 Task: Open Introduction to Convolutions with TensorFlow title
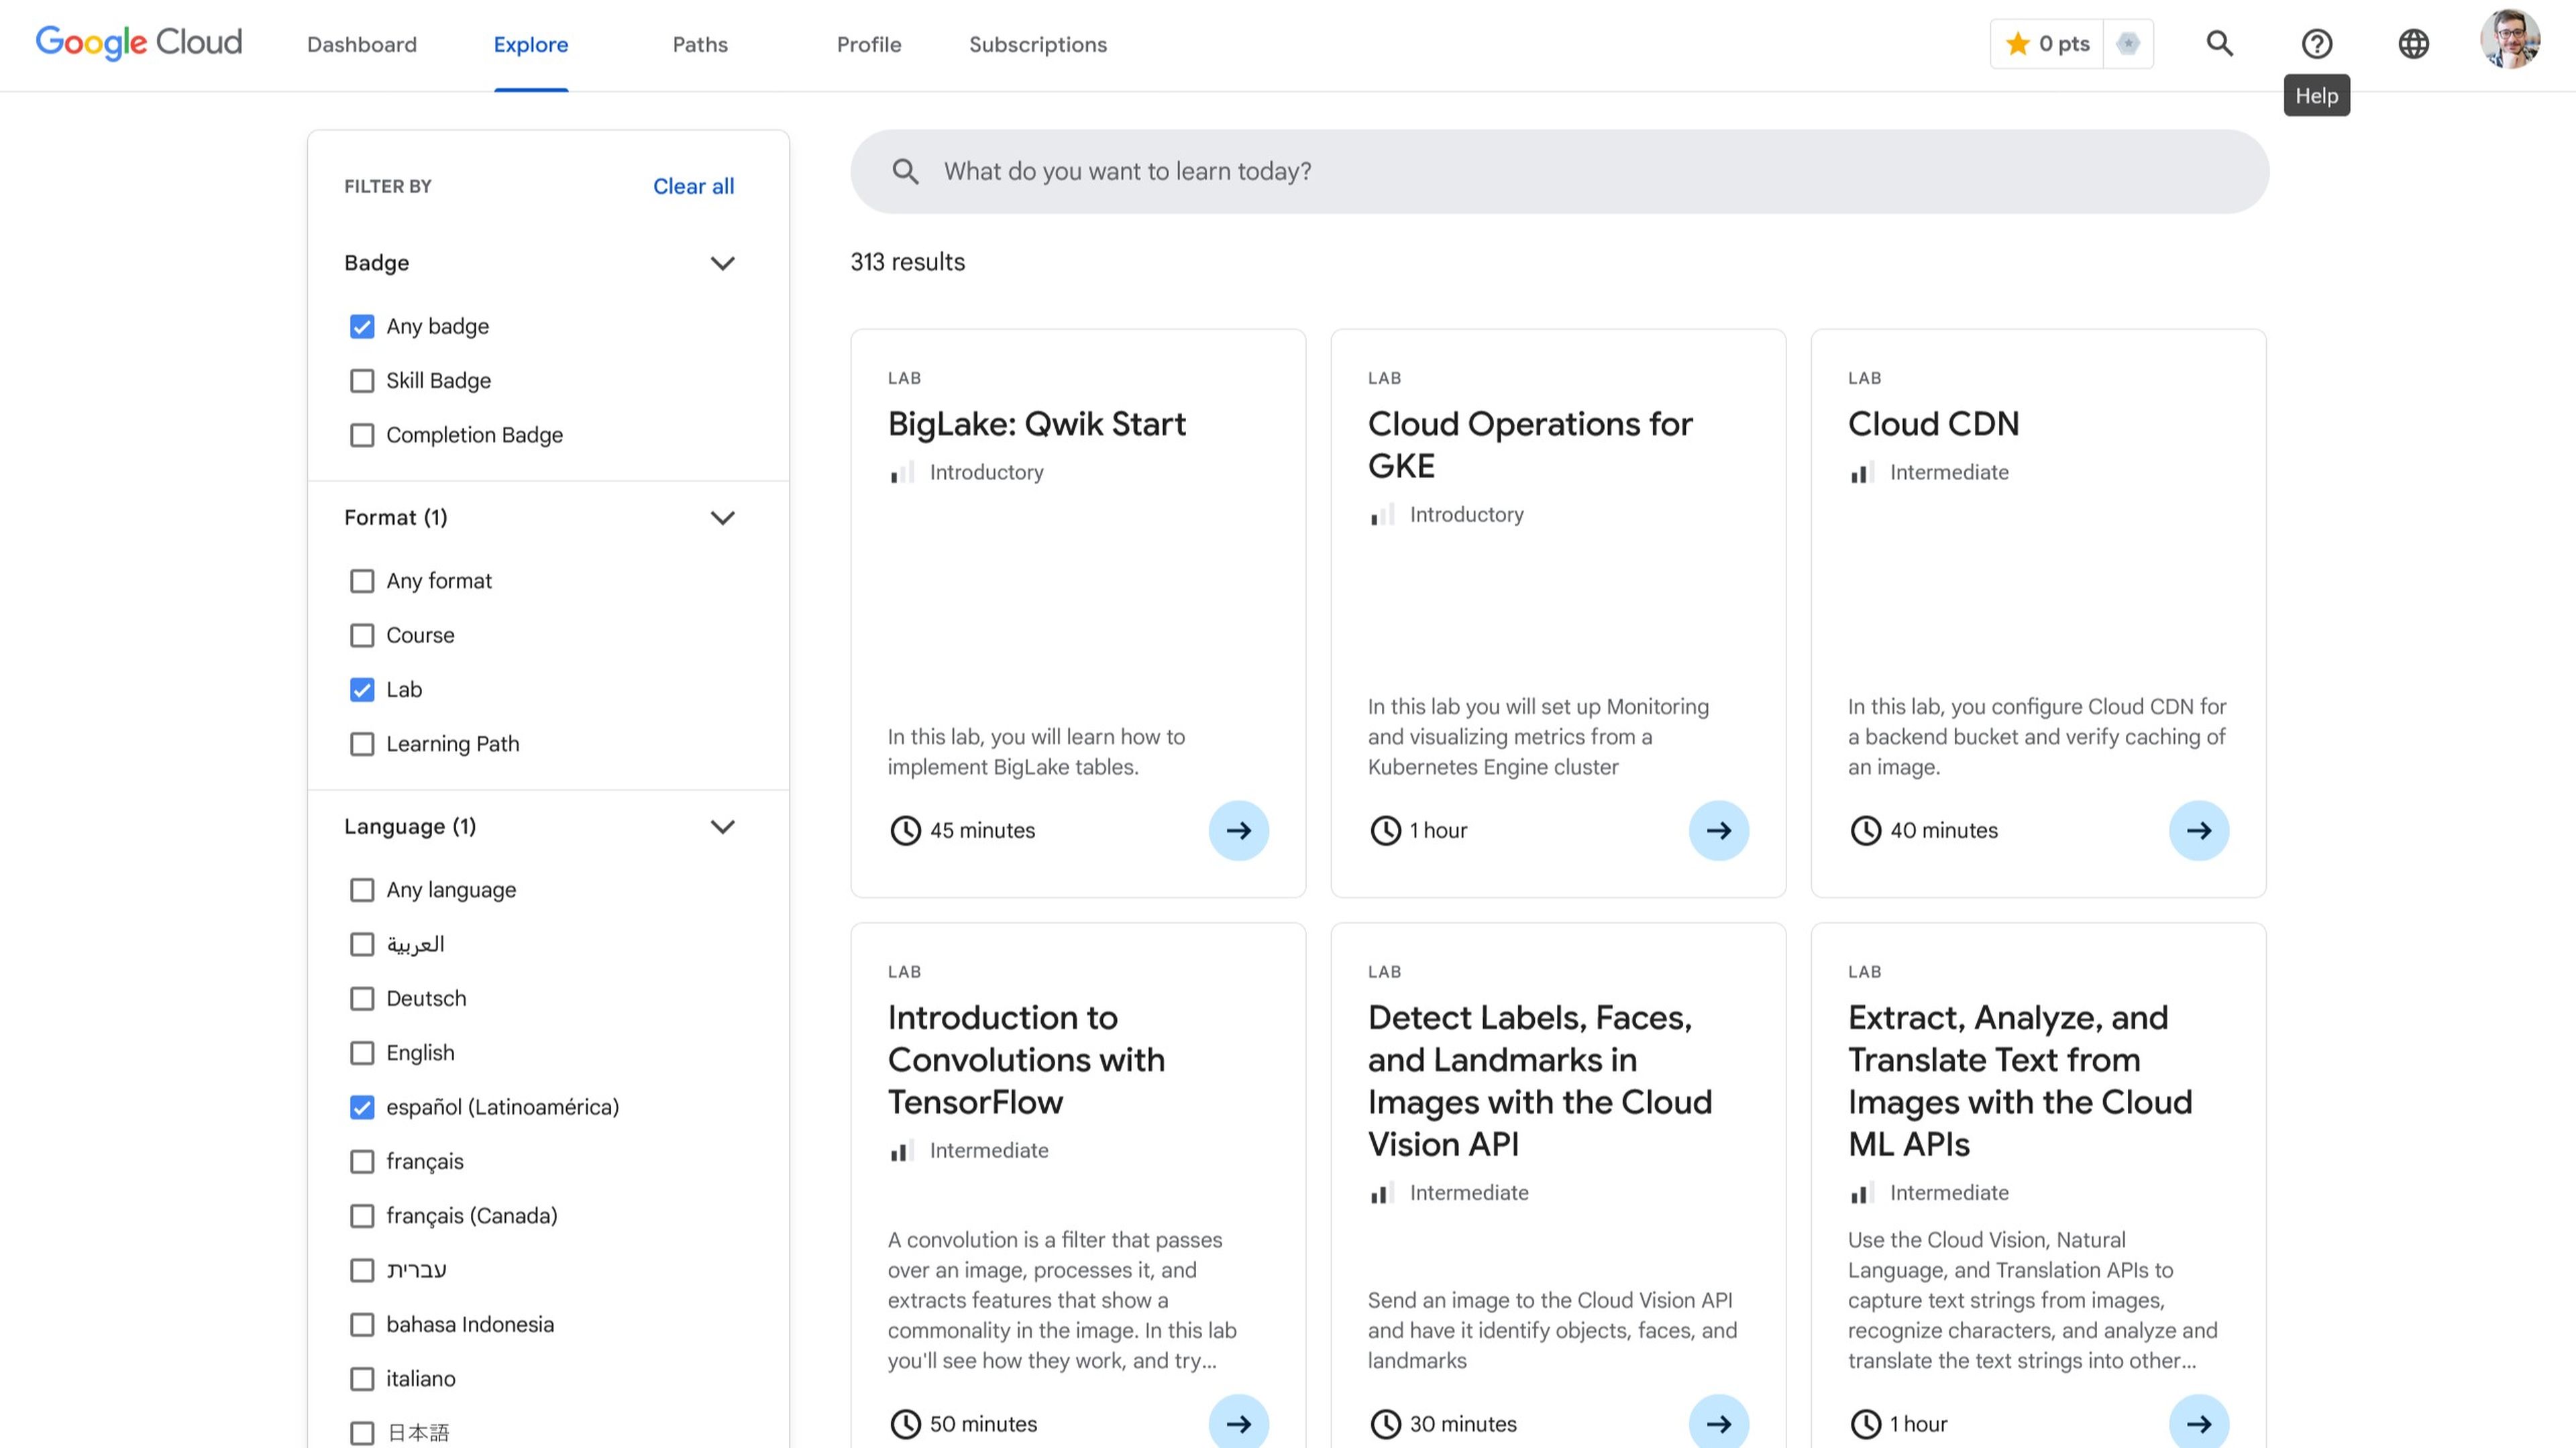[x=1026, y=1059]
